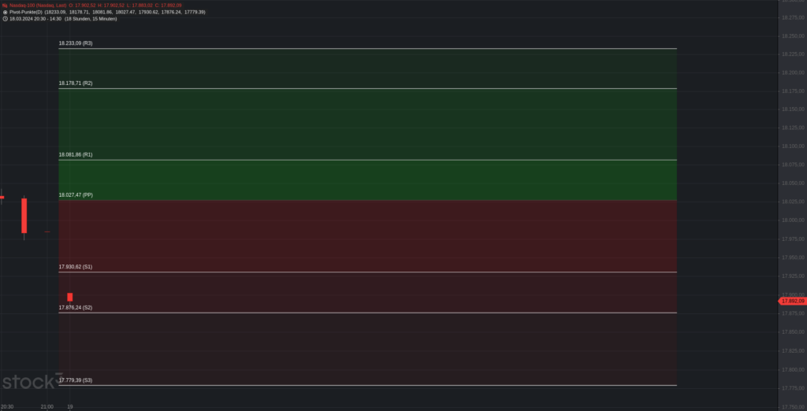Click the large red candle near 20:45
Viewport: 807px width, 411px height.
click(24, 215)
